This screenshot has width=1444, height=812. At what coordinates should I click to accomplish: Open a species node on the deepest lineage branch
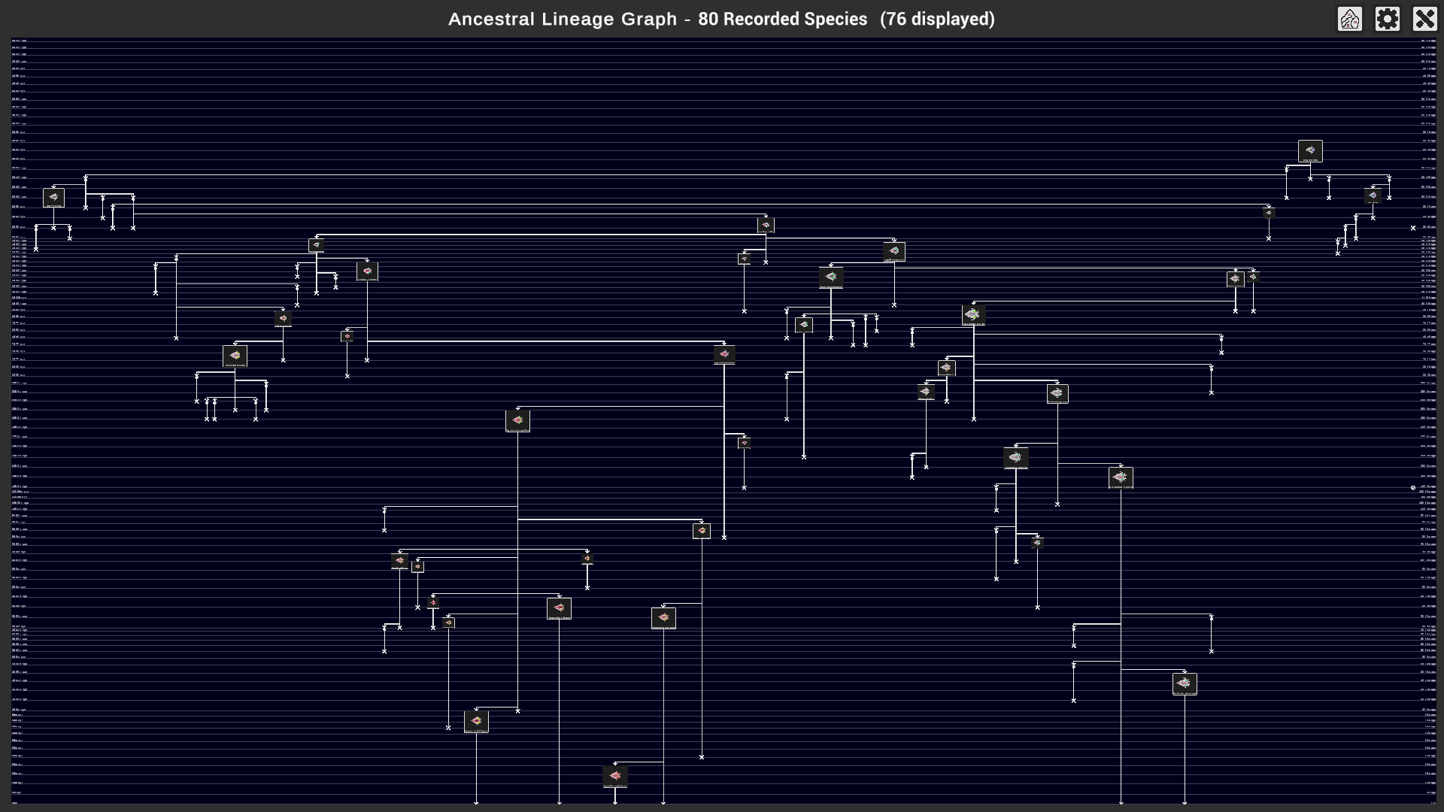[x=477, y=720]
